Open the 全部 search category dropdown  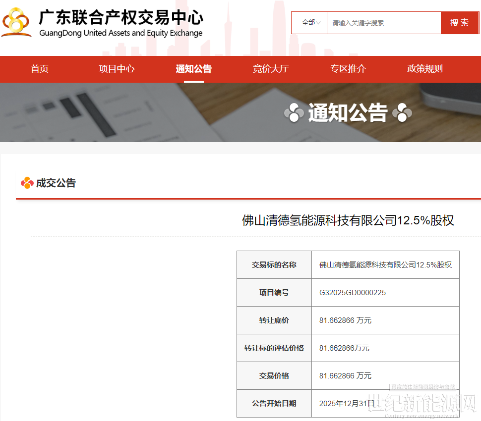(310, 23)
